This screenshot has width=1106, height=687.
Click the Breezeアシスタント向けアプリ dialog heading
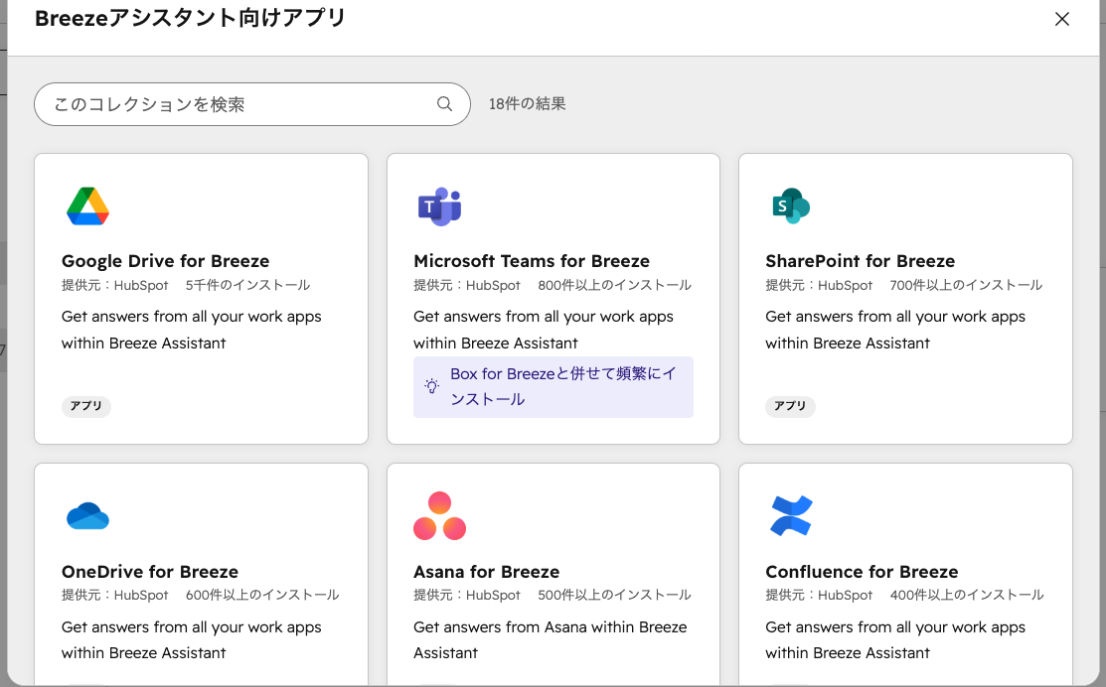tap(191, 18)
